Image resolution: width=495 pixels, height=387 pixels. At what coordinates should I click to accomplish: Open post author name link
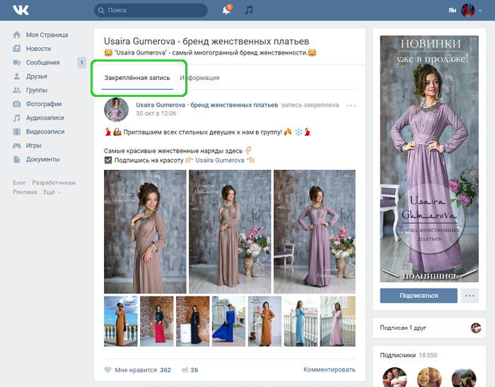point(206,105)
